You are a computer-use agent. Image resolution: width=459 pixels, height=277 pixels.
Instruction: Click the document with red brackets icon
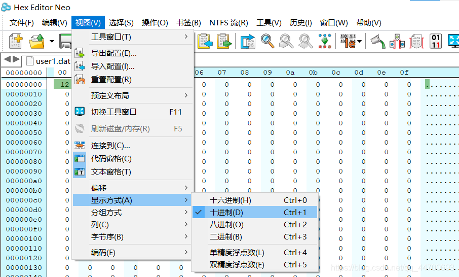click(x=416, y=41)
